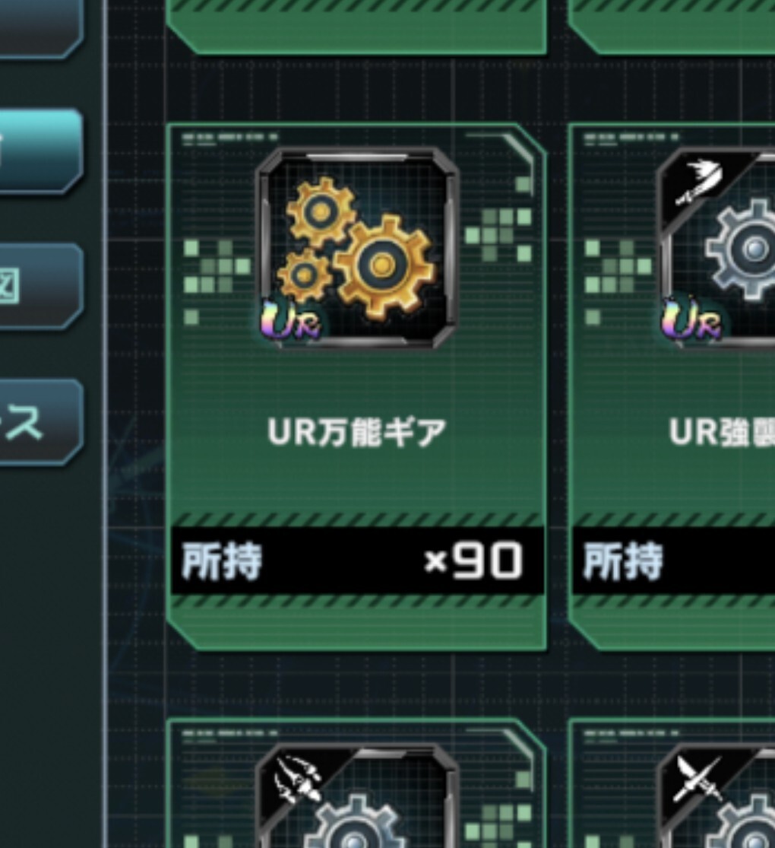Viewport: 775px width, 848px height.
Task: Click the golden gears UR万能ギア icon
Action: (356, 248)
